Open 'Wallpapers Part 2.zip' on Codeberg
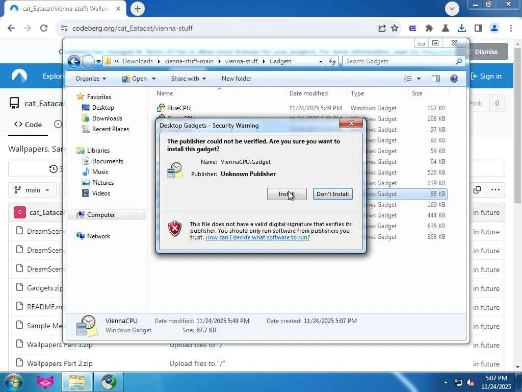 (x=60, y=363)
